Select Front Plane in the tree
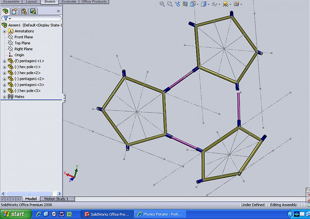 coord(24,37)
